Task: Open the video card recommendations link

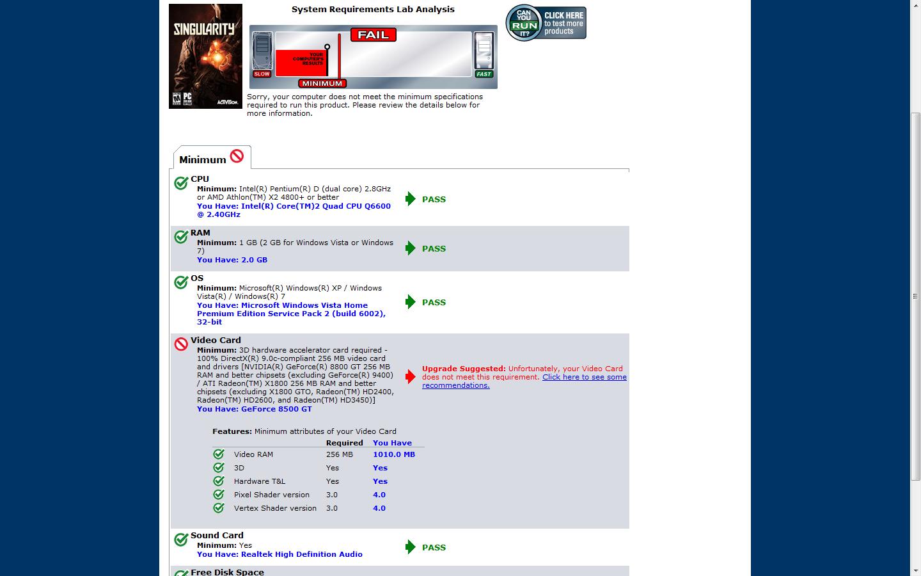Action: point(524,381)
